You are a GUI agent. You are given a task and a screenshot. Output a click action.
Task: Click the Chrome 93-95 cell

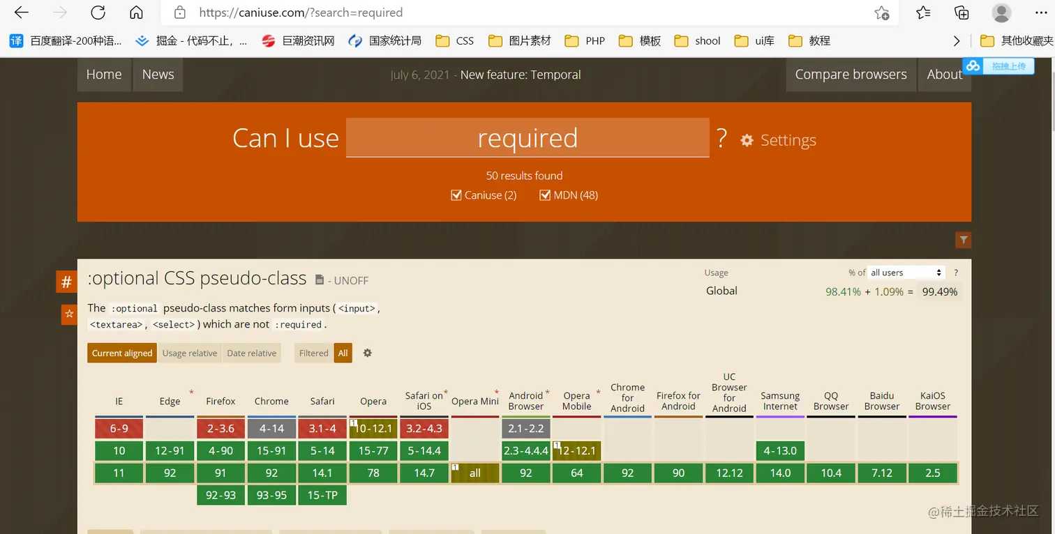(271, 496)
